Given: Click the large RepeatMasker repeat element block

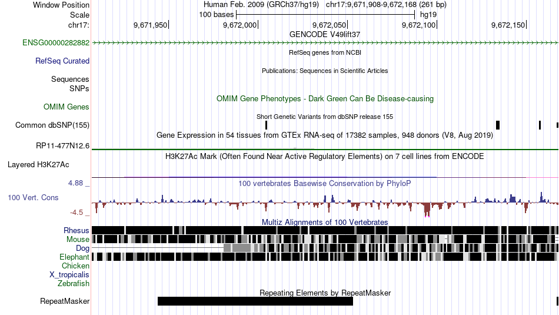Looking at the screenshot, I should click(x=255, y=301).
